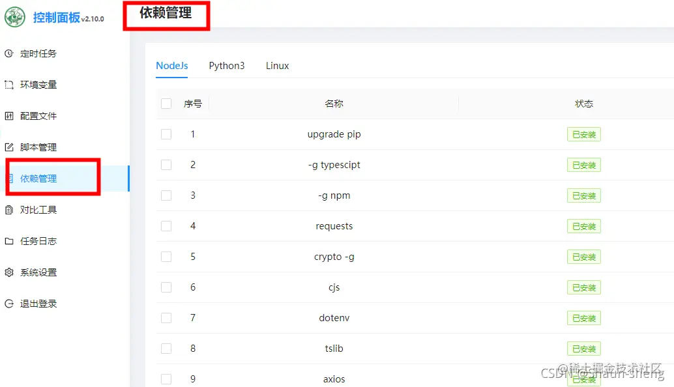Image resolution: width=674 pixels, height=387 pixels.
Task: Click the 名称 column header
Action: pyautogui.click(x=334, y=104)
